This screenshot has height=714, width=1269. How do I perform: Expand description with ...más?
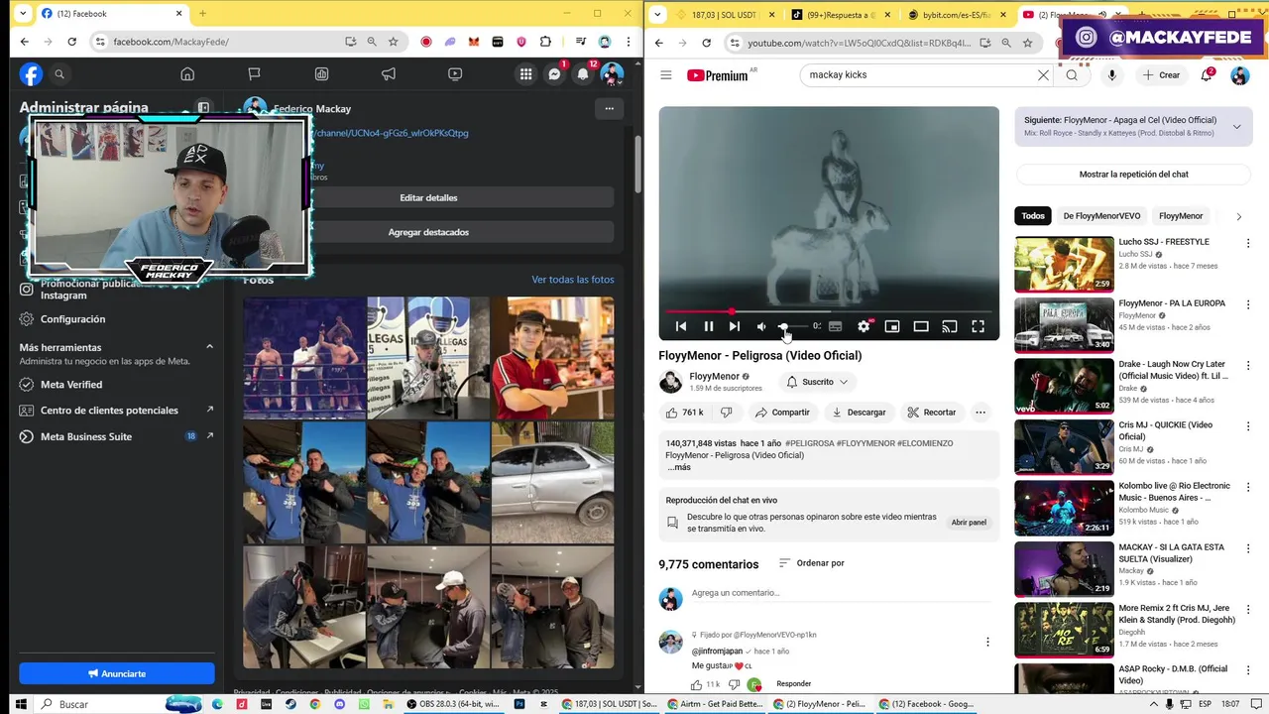679,467
